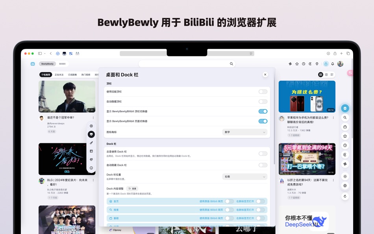Toggle 在新标签页打开 for 首页 row
Viewport: 374px width, 234px height.
261,201
